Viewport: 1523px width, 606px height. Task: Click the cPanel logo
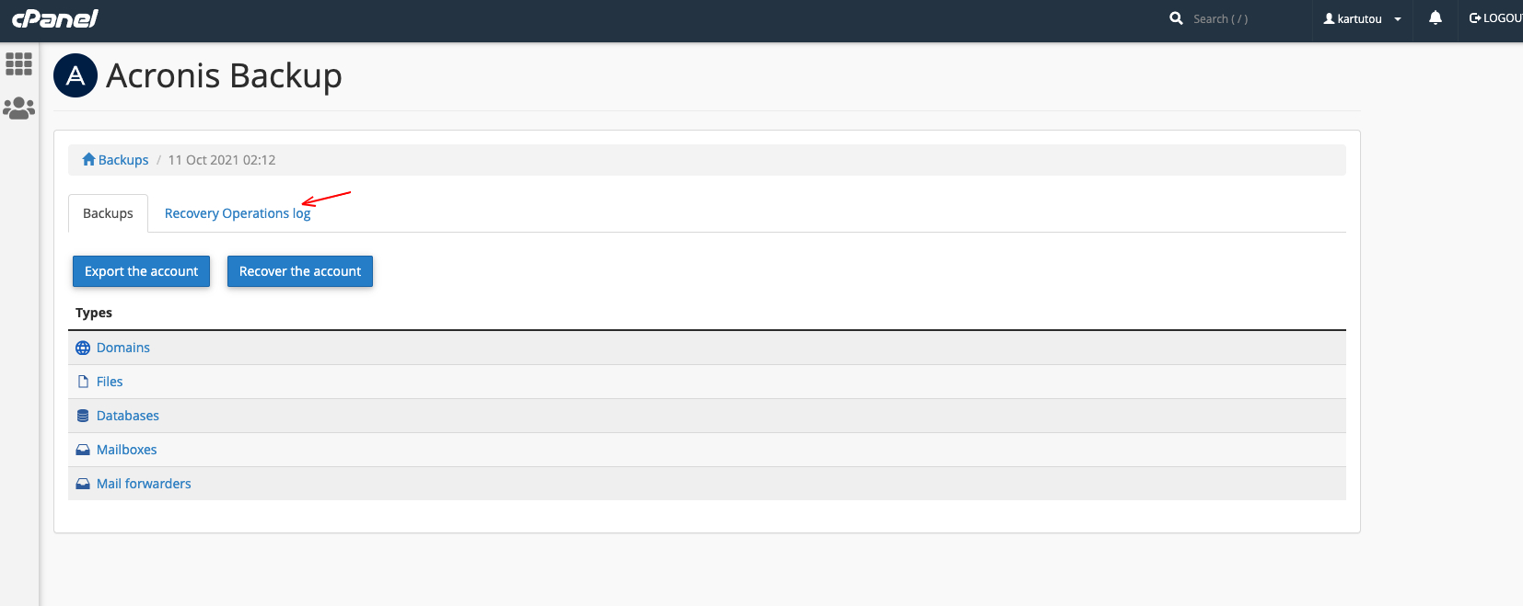coord(55,18)
